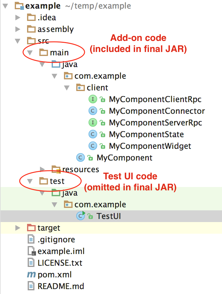Select README.md file
The height and width of the screenshot is (294, 222).
pyautogui.click(x=61, y=286)
